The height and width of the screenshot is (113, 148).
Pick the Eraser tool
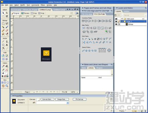pos(7,31)
